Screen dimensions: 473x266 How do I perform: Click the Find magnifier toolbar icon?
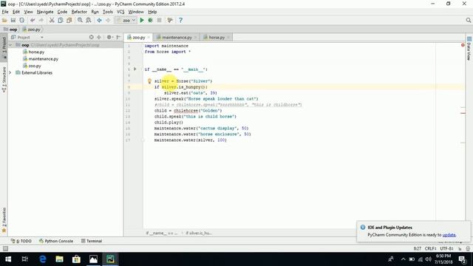(x=80, y=20)
